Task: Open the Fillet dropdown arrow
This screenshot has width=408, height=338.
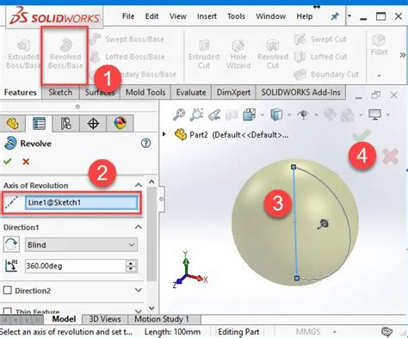Action: pos(379,76)
